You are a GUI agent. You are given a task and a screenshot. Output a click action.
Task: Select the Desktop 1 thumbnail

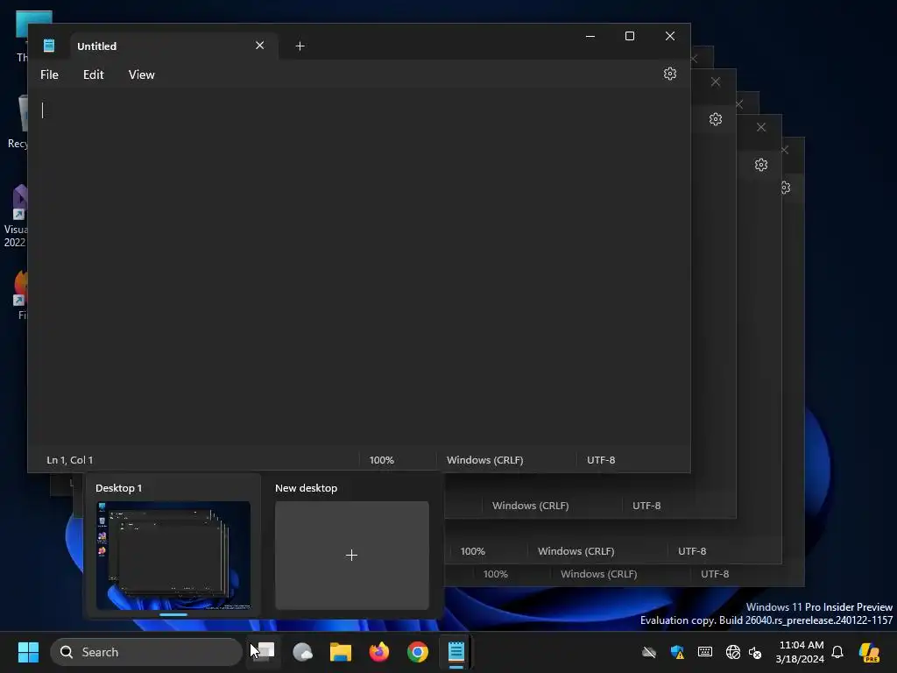[173, 555]
